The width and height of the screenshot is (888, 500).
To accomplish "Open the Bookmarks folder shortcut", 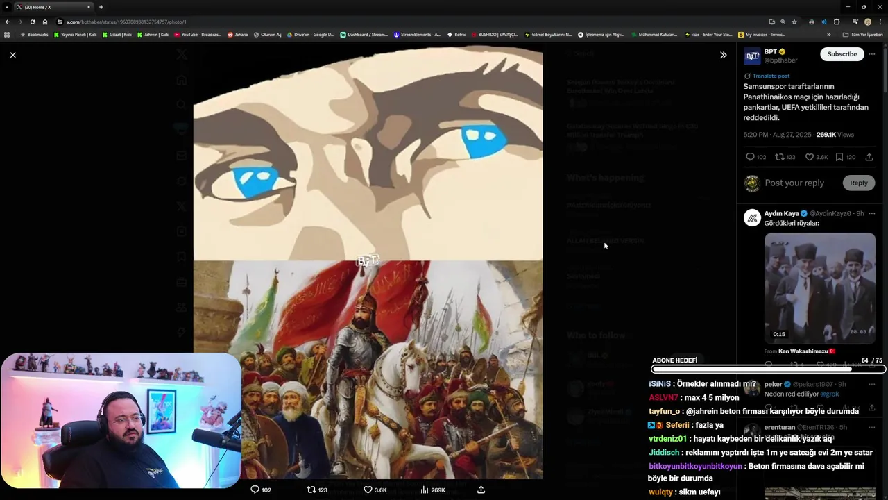I will pyautogui.click(x=34, y=34).
